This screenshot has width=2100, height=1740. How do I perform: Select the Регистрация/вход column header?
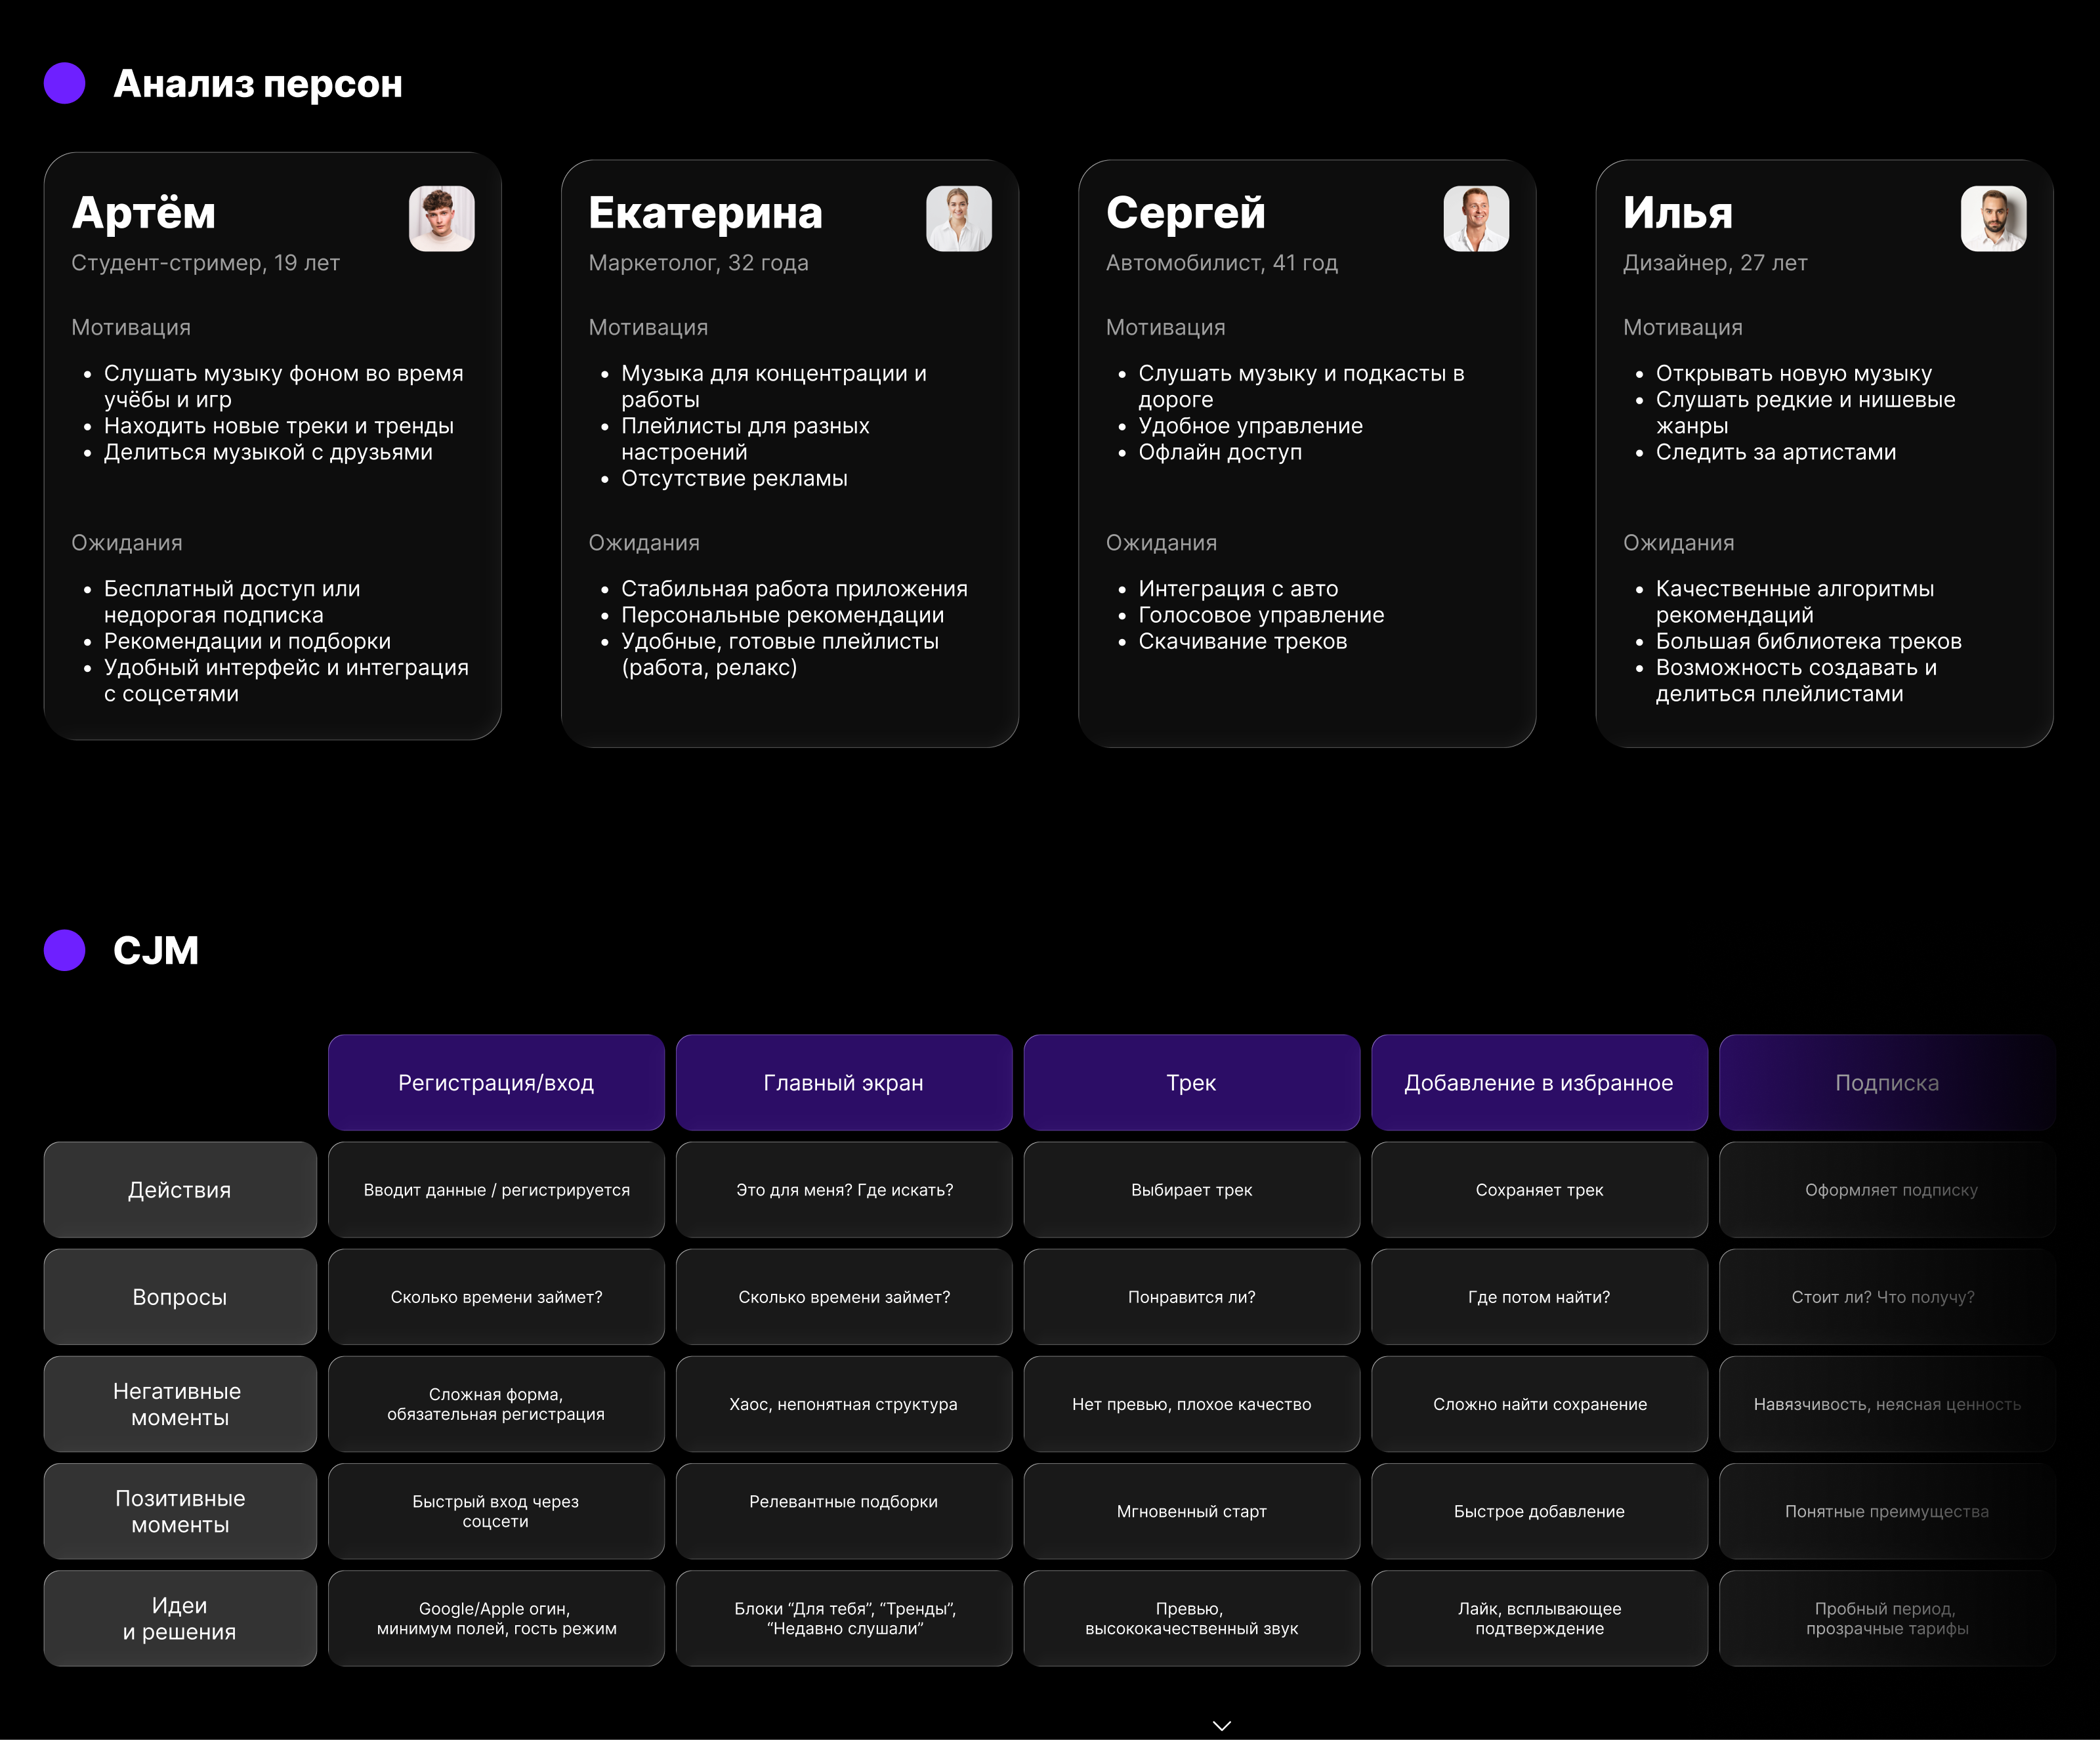pos(496,1082)
